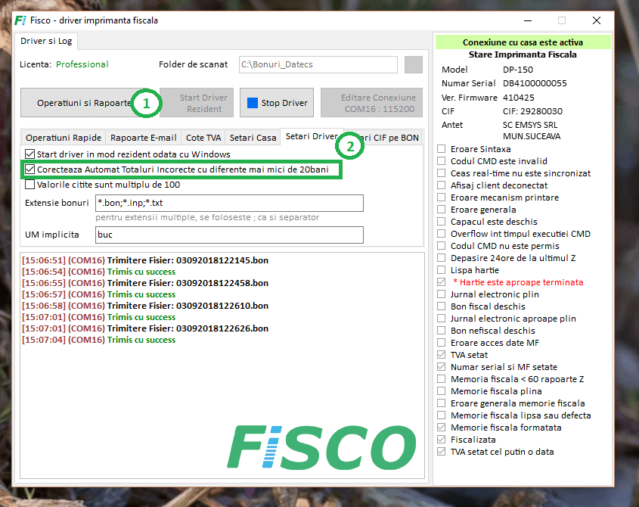This screenshot has height=507, width=639.
Task: Toggle TVA setat cel putin o data
Action: [x=442, y=452]
